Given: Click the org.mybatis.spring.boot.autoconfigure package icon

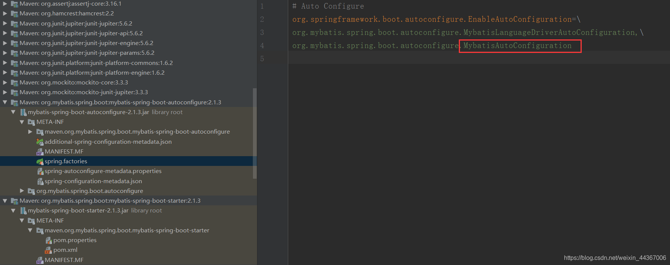Looking at the screenshot, I should point(32,191).
